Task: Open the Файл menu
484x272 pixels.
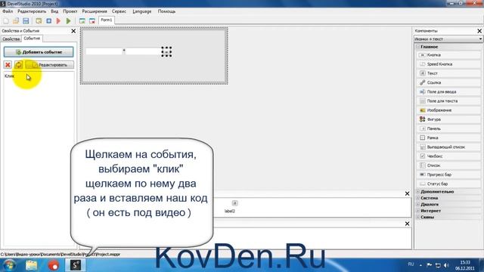Action: (x=8, y=11)
